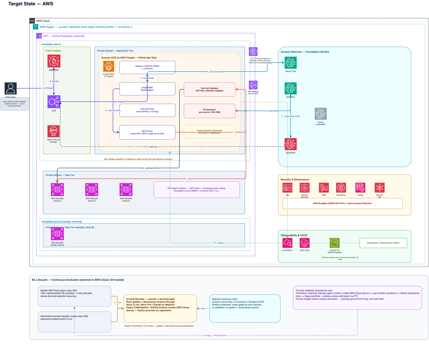Select the 'Amazon Bedrock — Foundation Models' heading
The height and width of the screenshot is (352, 429).
[x=305, y=52]
